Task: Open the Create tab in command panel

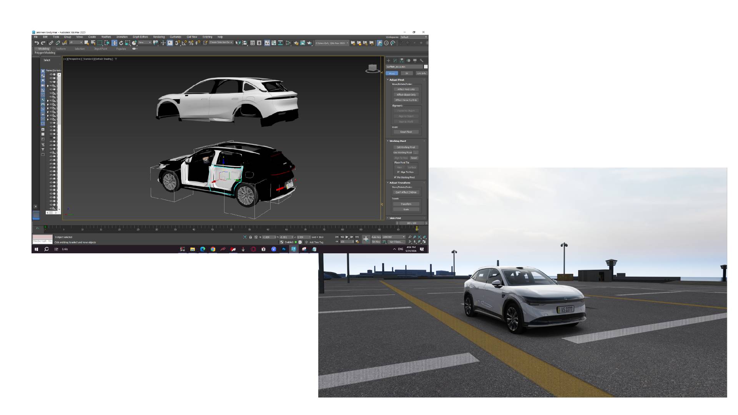Action: tap(388, 60)
